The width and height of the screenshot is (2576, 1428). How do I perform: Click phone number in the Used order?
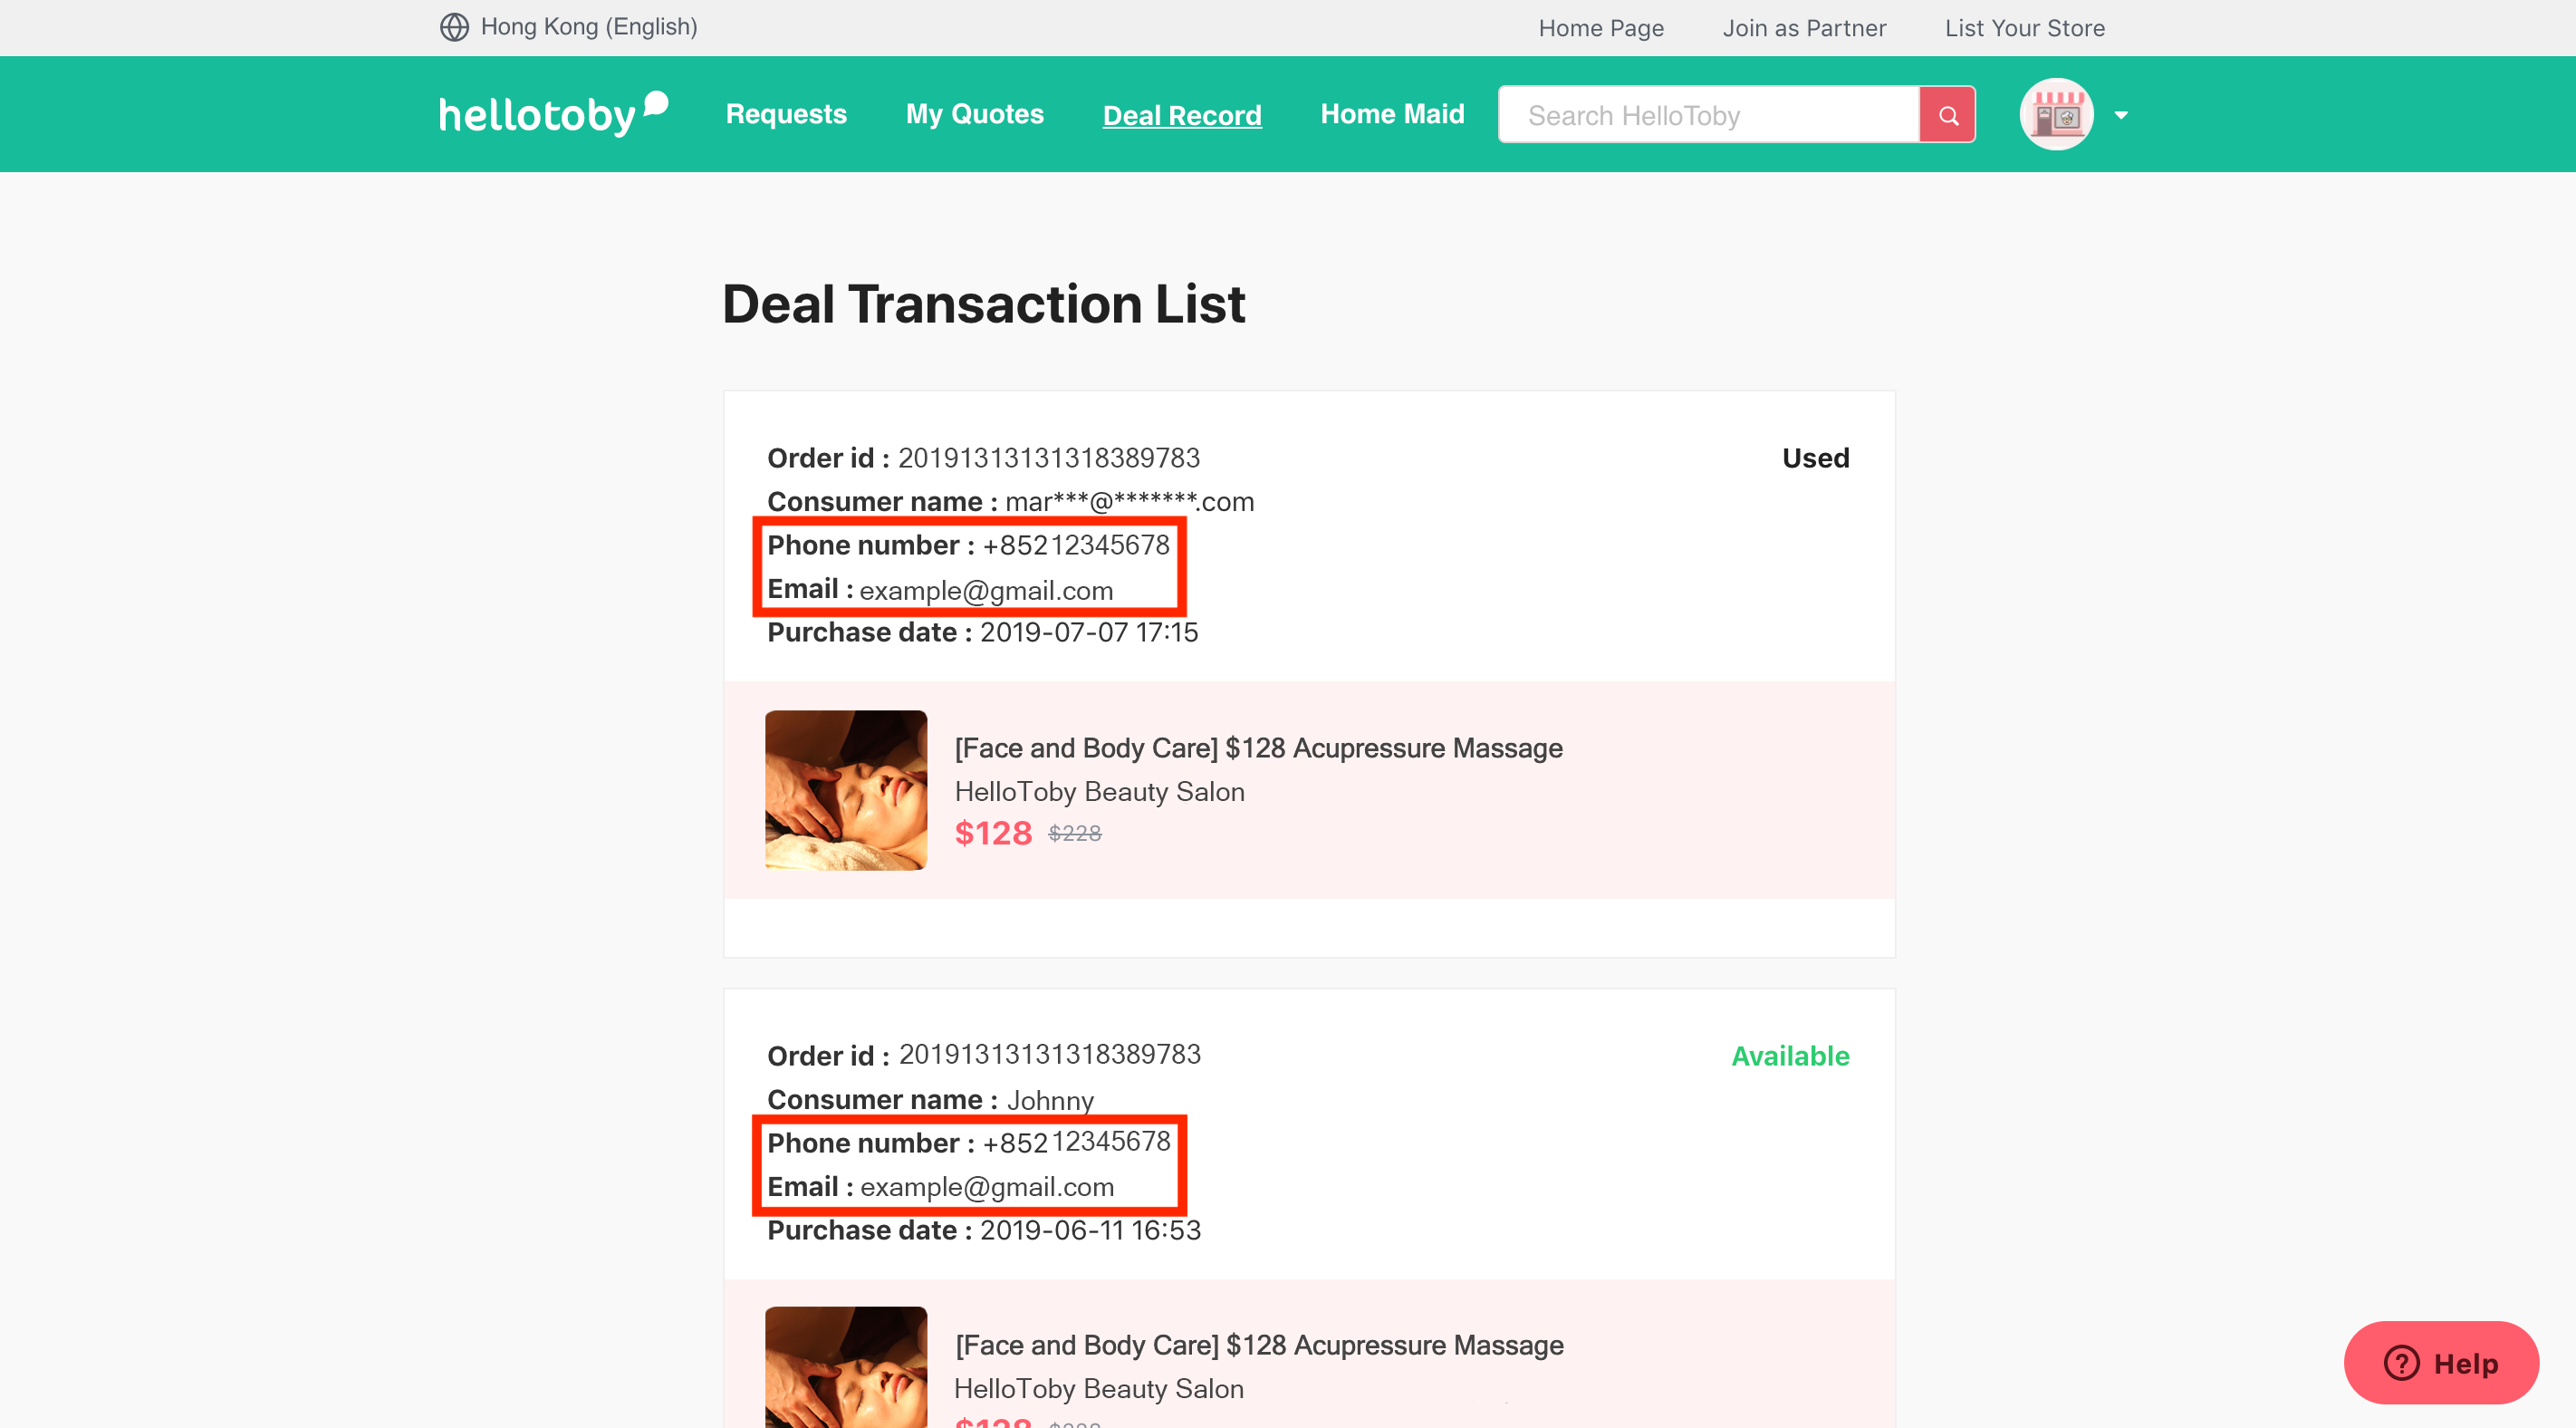[x=1075, y=545]
